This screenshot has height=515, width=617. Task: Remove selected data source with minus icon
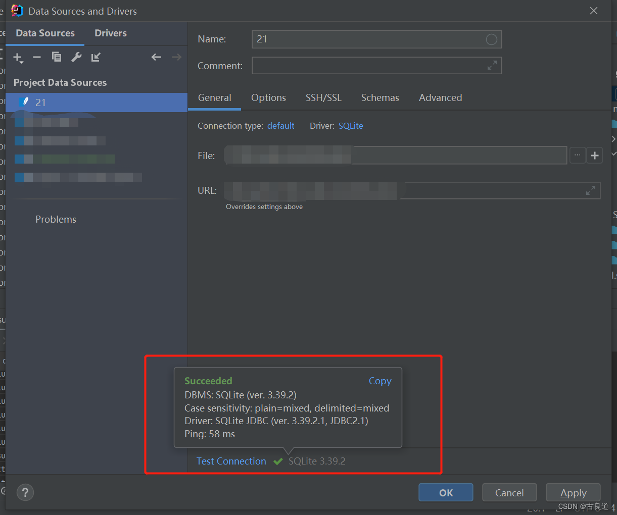(37, 57)
